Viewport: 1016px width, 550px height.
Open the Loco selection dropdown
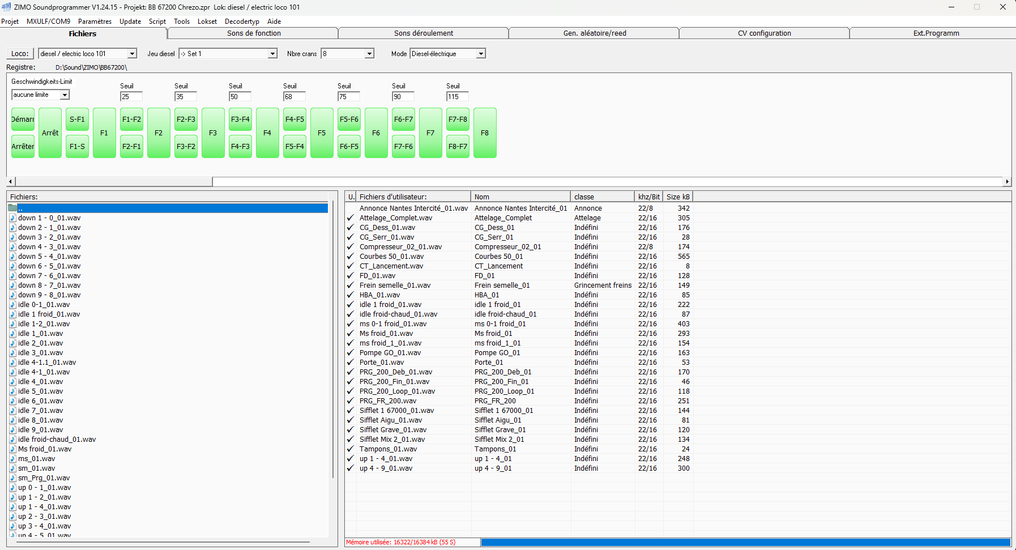132,54
